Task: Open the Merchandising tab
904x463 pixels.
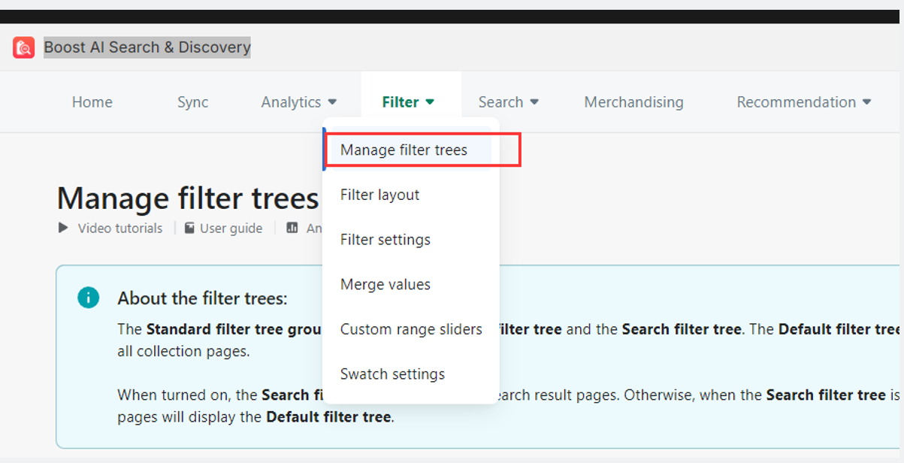Action: 633,102
